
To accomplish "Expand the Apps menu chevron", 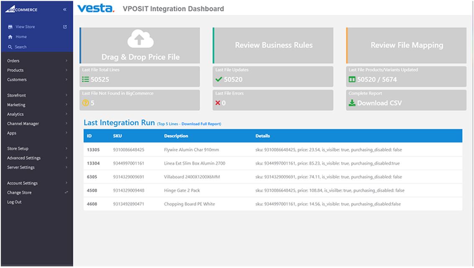I will [x=66, y=133].
